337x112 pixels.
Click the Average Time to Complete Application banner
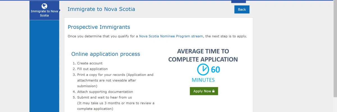[x=203, y=55]
